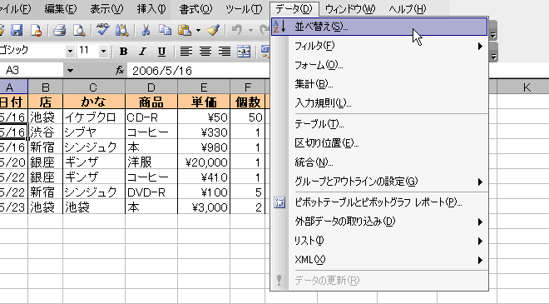Center align text
Image resolution: width=549 pixels, height=304 pixels.
point(205,52)
